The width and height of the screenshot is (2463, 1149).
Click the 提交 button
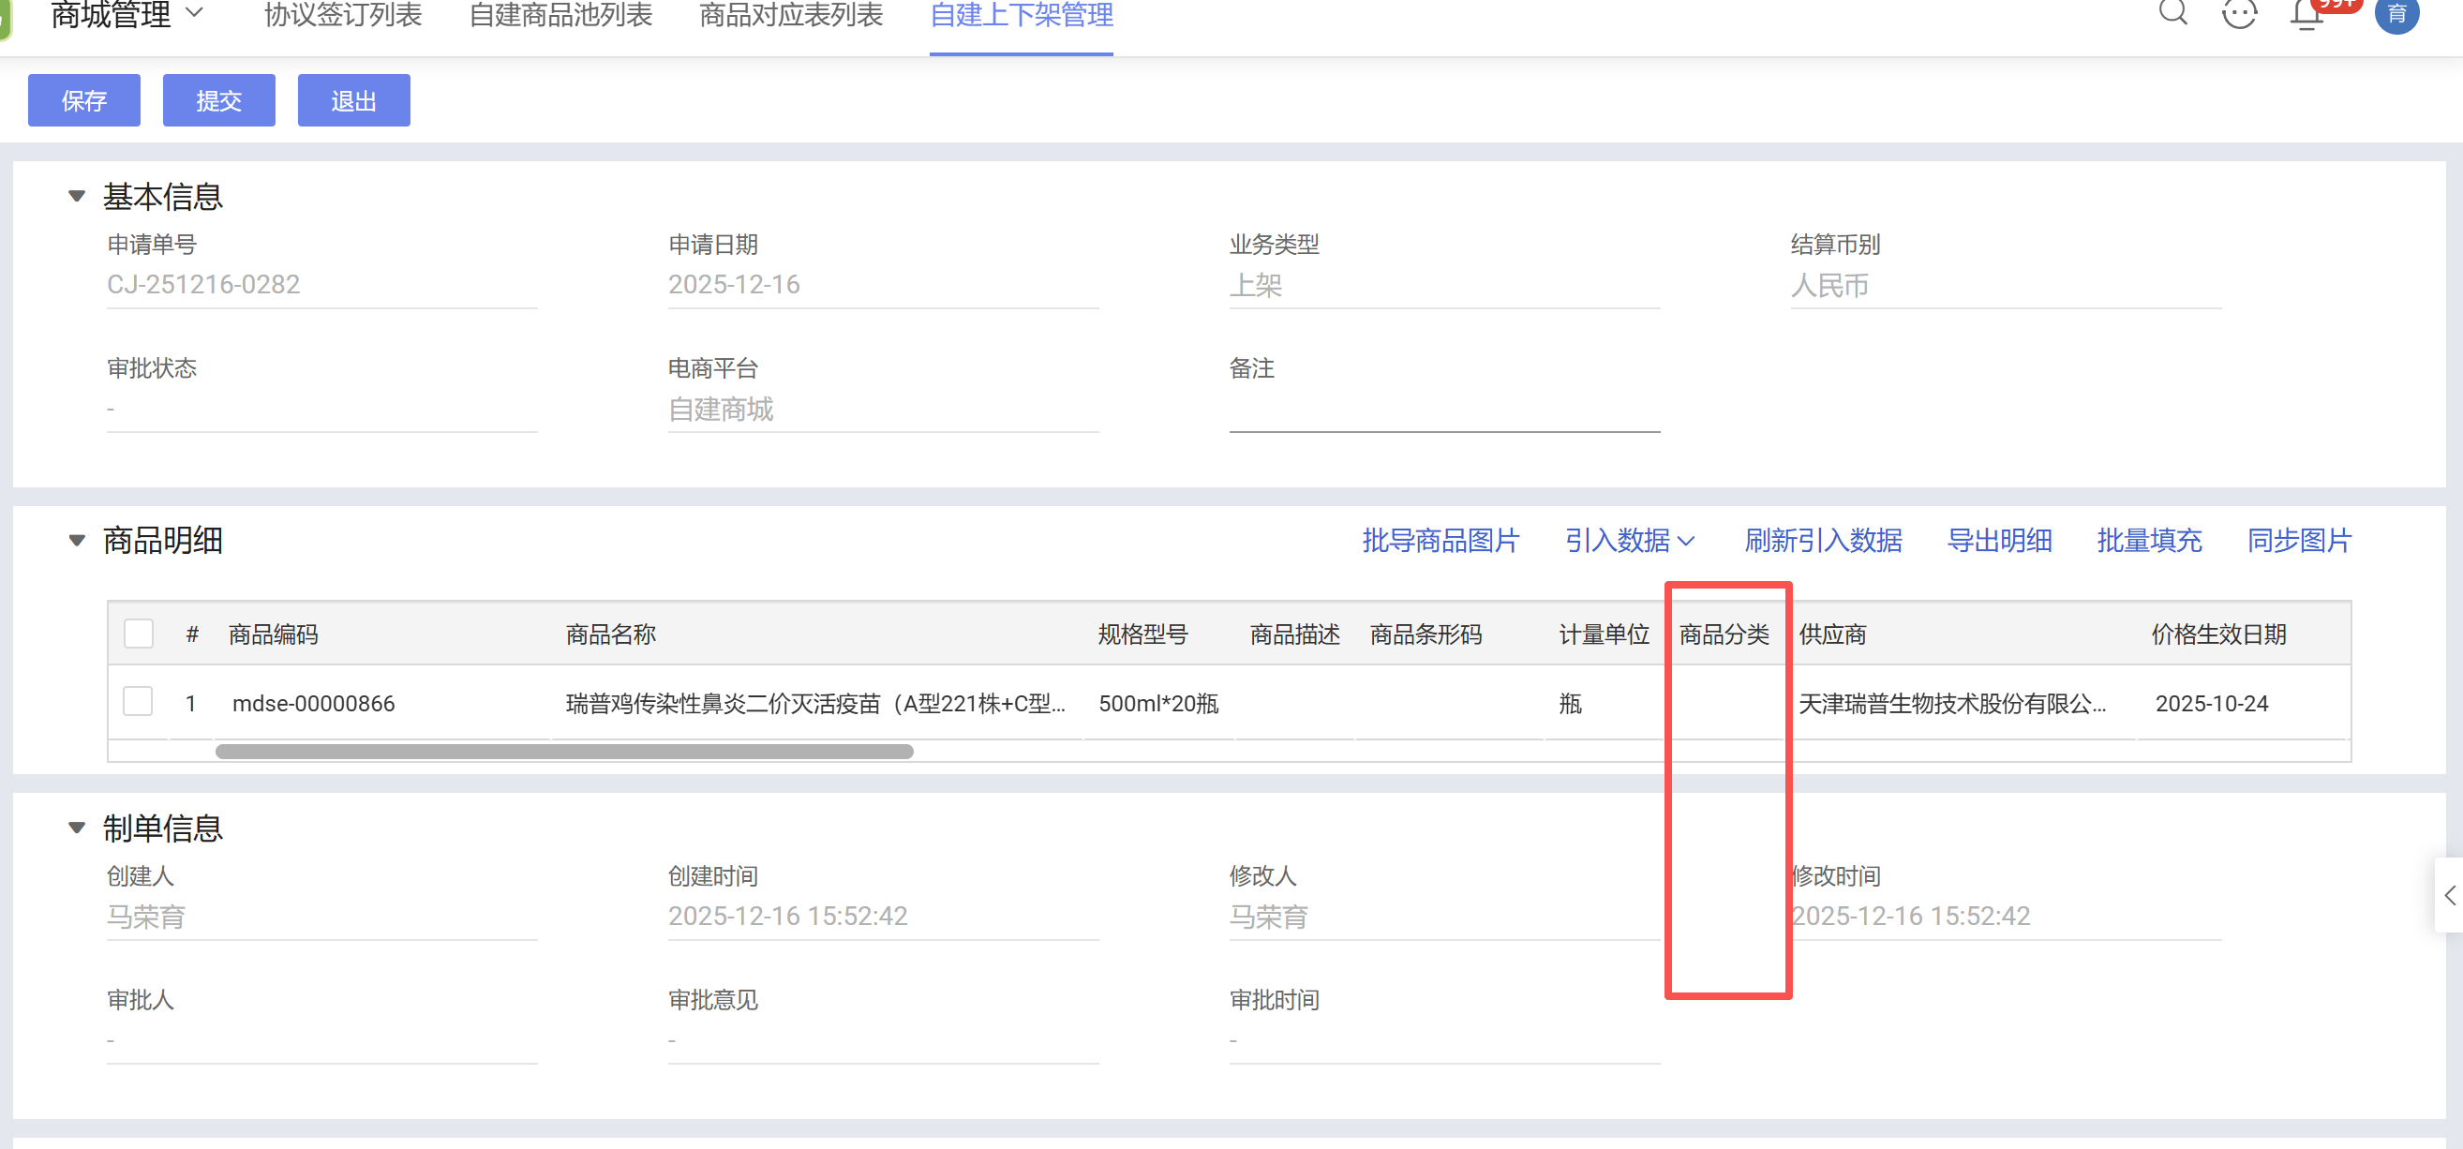219,100
